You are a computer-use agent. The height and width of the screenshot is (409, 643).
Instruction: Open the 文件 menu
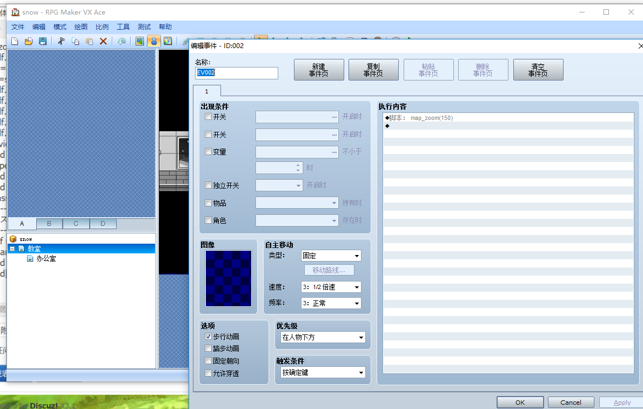tap(18, 26)
